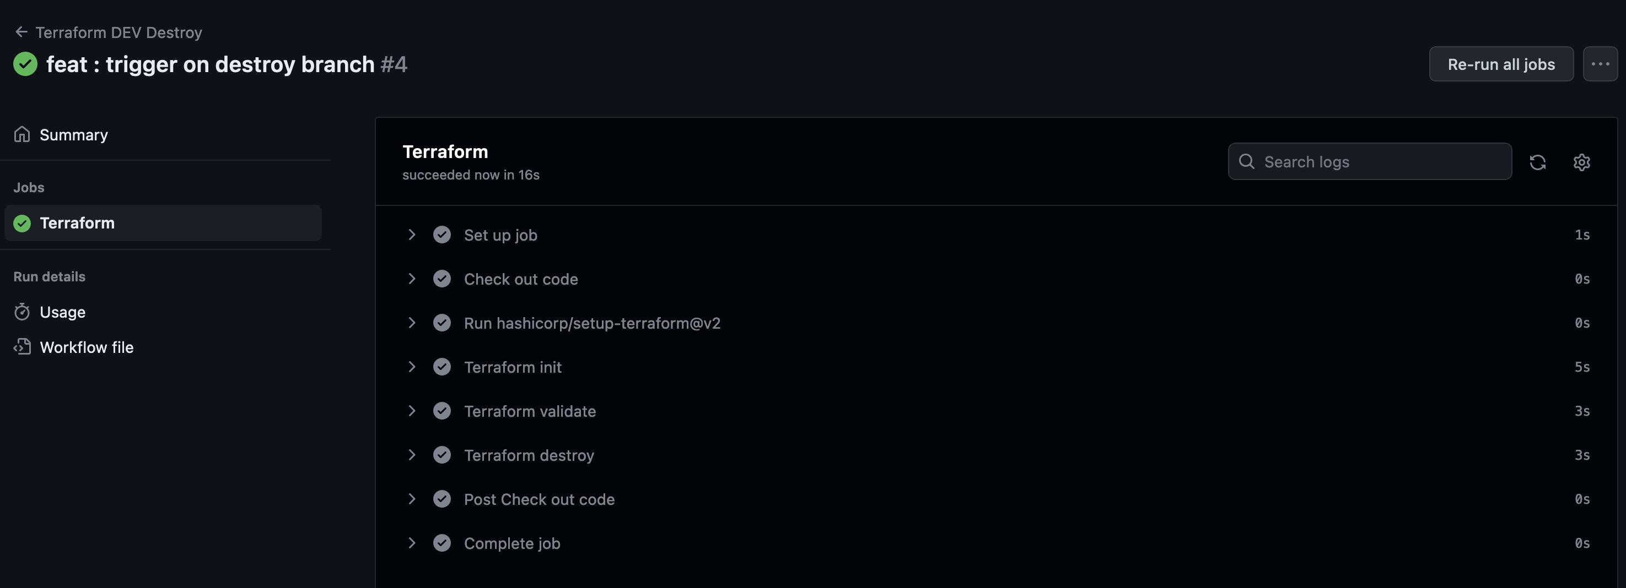Image resolution: width=1626 pixels, height=588 pixels.
Task: Expand the Run hashicorp/setup-terraform@v2 step
Action: (x=412, y=323)
